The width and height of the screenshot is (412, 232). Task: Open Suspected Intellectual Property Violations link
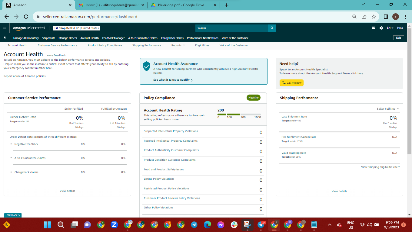coord(171,131)
